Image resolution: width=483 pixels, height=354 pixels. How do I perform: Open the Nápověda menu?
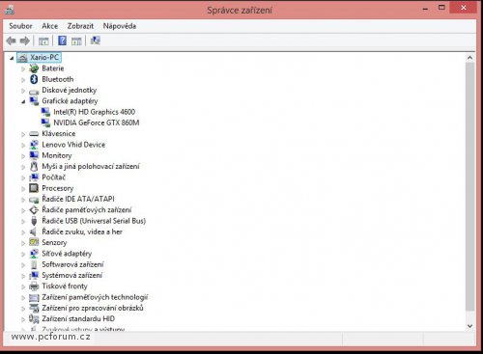[120, 26]
